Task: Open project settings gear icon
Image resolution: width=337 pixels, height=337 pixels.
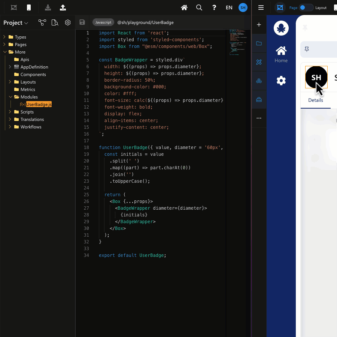Action: point(68,22)
